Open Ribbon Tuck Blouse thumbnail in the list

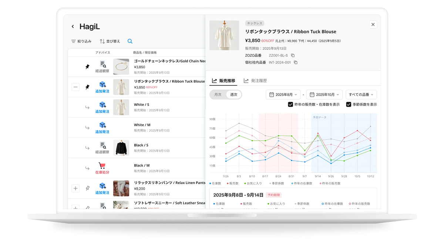pos(121,87)
